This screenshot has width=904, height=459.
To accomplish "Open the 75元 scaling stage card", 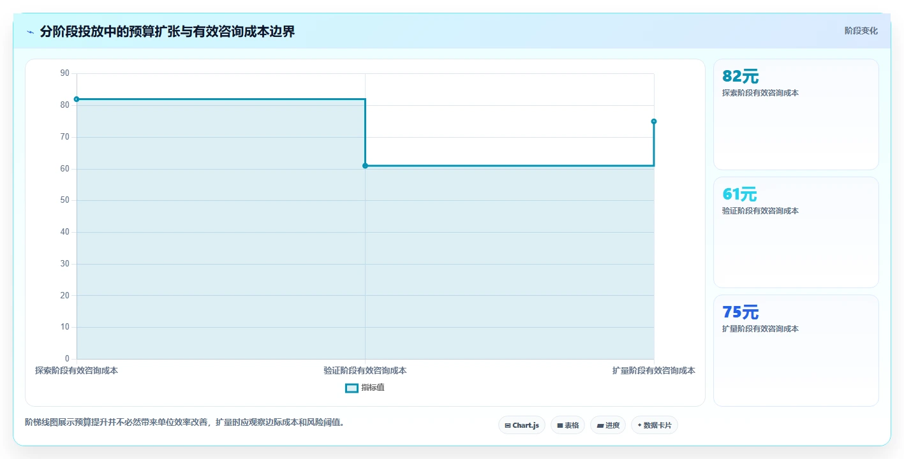I will (x=796, y=351).
